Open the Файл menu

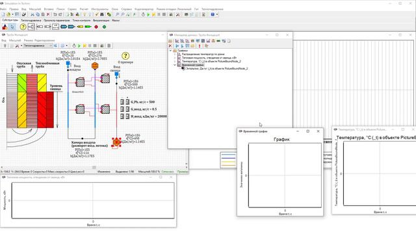[3, 9]
